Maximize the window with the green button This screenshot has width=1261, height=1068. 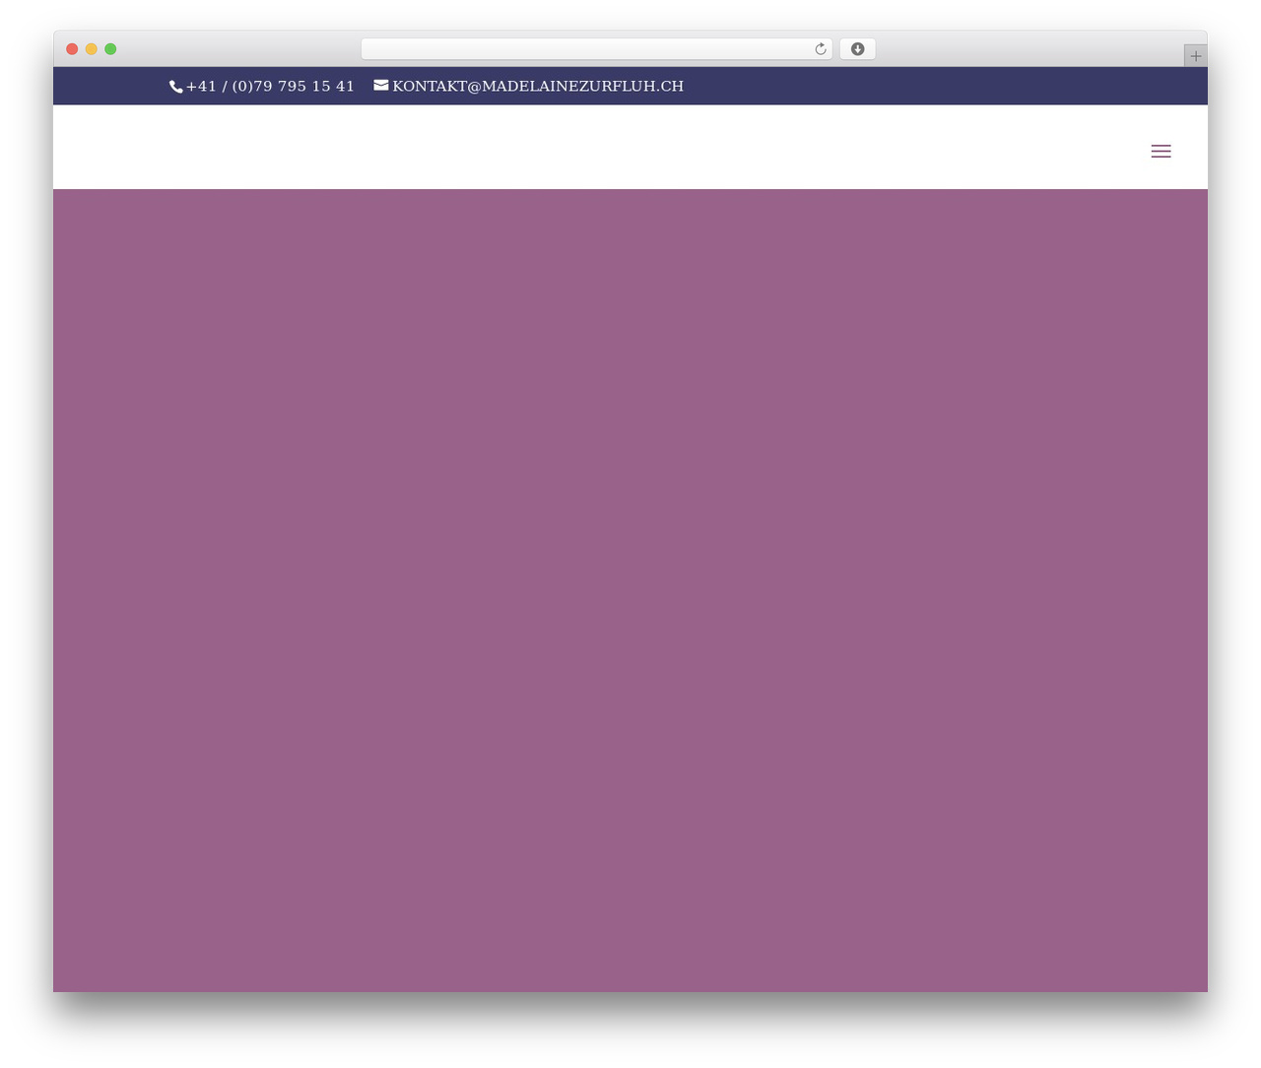(110, 49)
